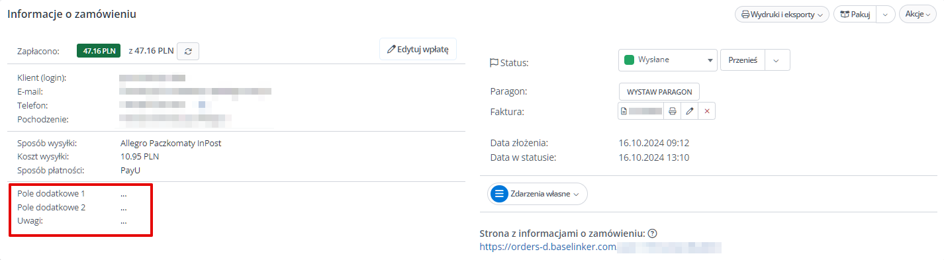Click the WYSTAW PARAGON button
Image resolution: width=944 pixels, height=260 pixels.
click(x=659, y=91)
